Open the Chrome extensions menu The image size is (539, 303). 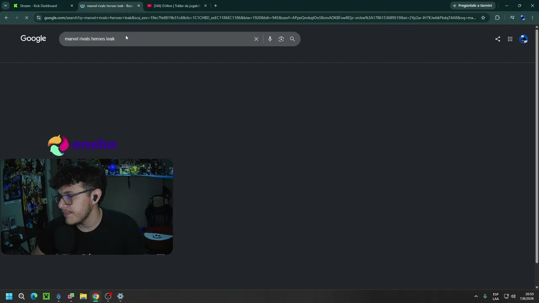coord(497,18)
